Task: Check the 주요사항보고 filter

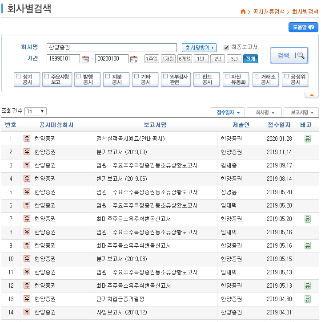Action: 47,76
